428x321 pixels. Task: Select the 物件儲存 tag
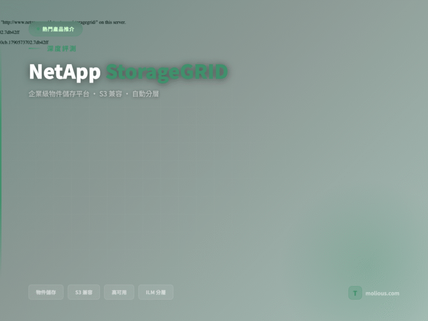click(x=46, y=293)
